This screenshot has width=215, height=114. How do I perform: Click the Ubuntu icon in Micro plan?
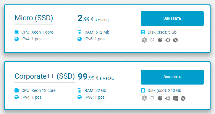click(168, 40)
